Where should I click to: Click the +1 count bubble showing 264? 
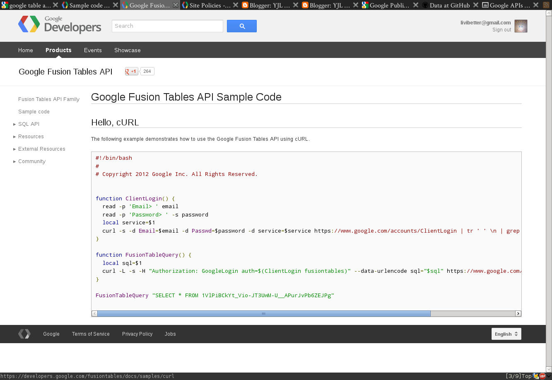click(x=147, y=71)
